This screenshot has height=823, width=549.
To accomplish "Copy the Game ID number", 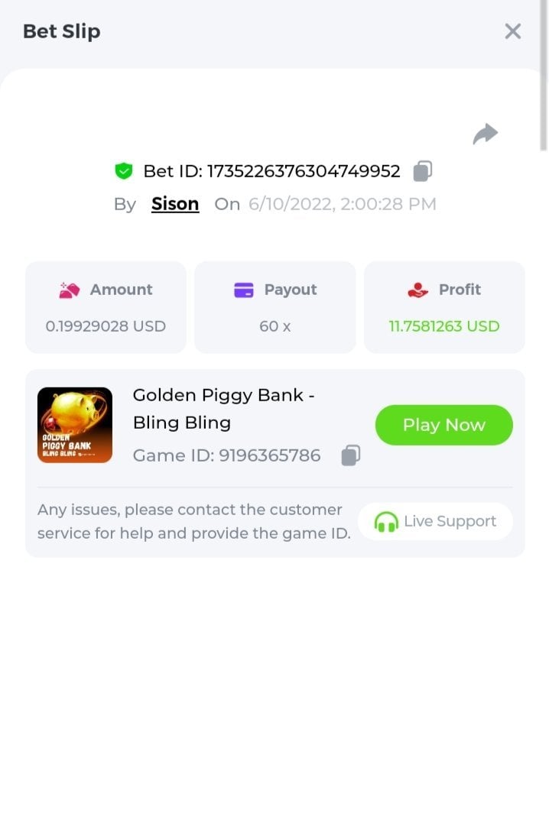I will [x=350, y=455].
